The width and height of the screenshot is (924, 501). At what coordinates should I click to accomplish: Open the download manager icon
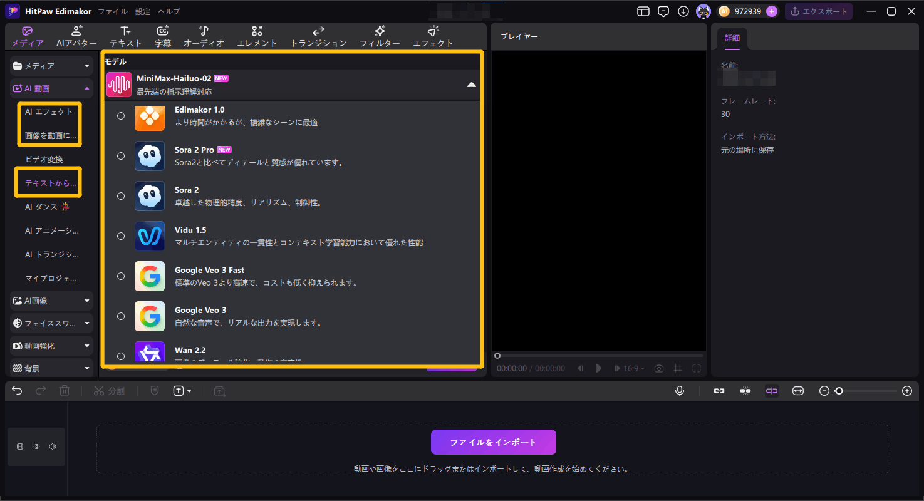(x=683, y=11)
